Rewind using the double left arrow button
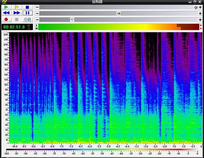 coord(6,13)
